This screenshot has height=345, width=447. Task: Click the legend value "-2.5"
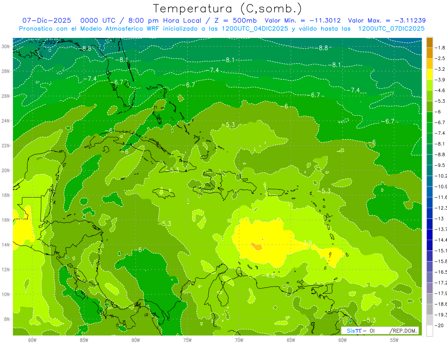[440, 58]
